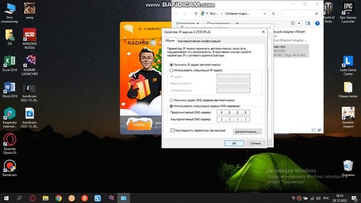The width and height of the screenshot is (361, 203).
Task: Select 'Получить IP-адрес автоматически' radio button
Action: [x=171, y=65]
